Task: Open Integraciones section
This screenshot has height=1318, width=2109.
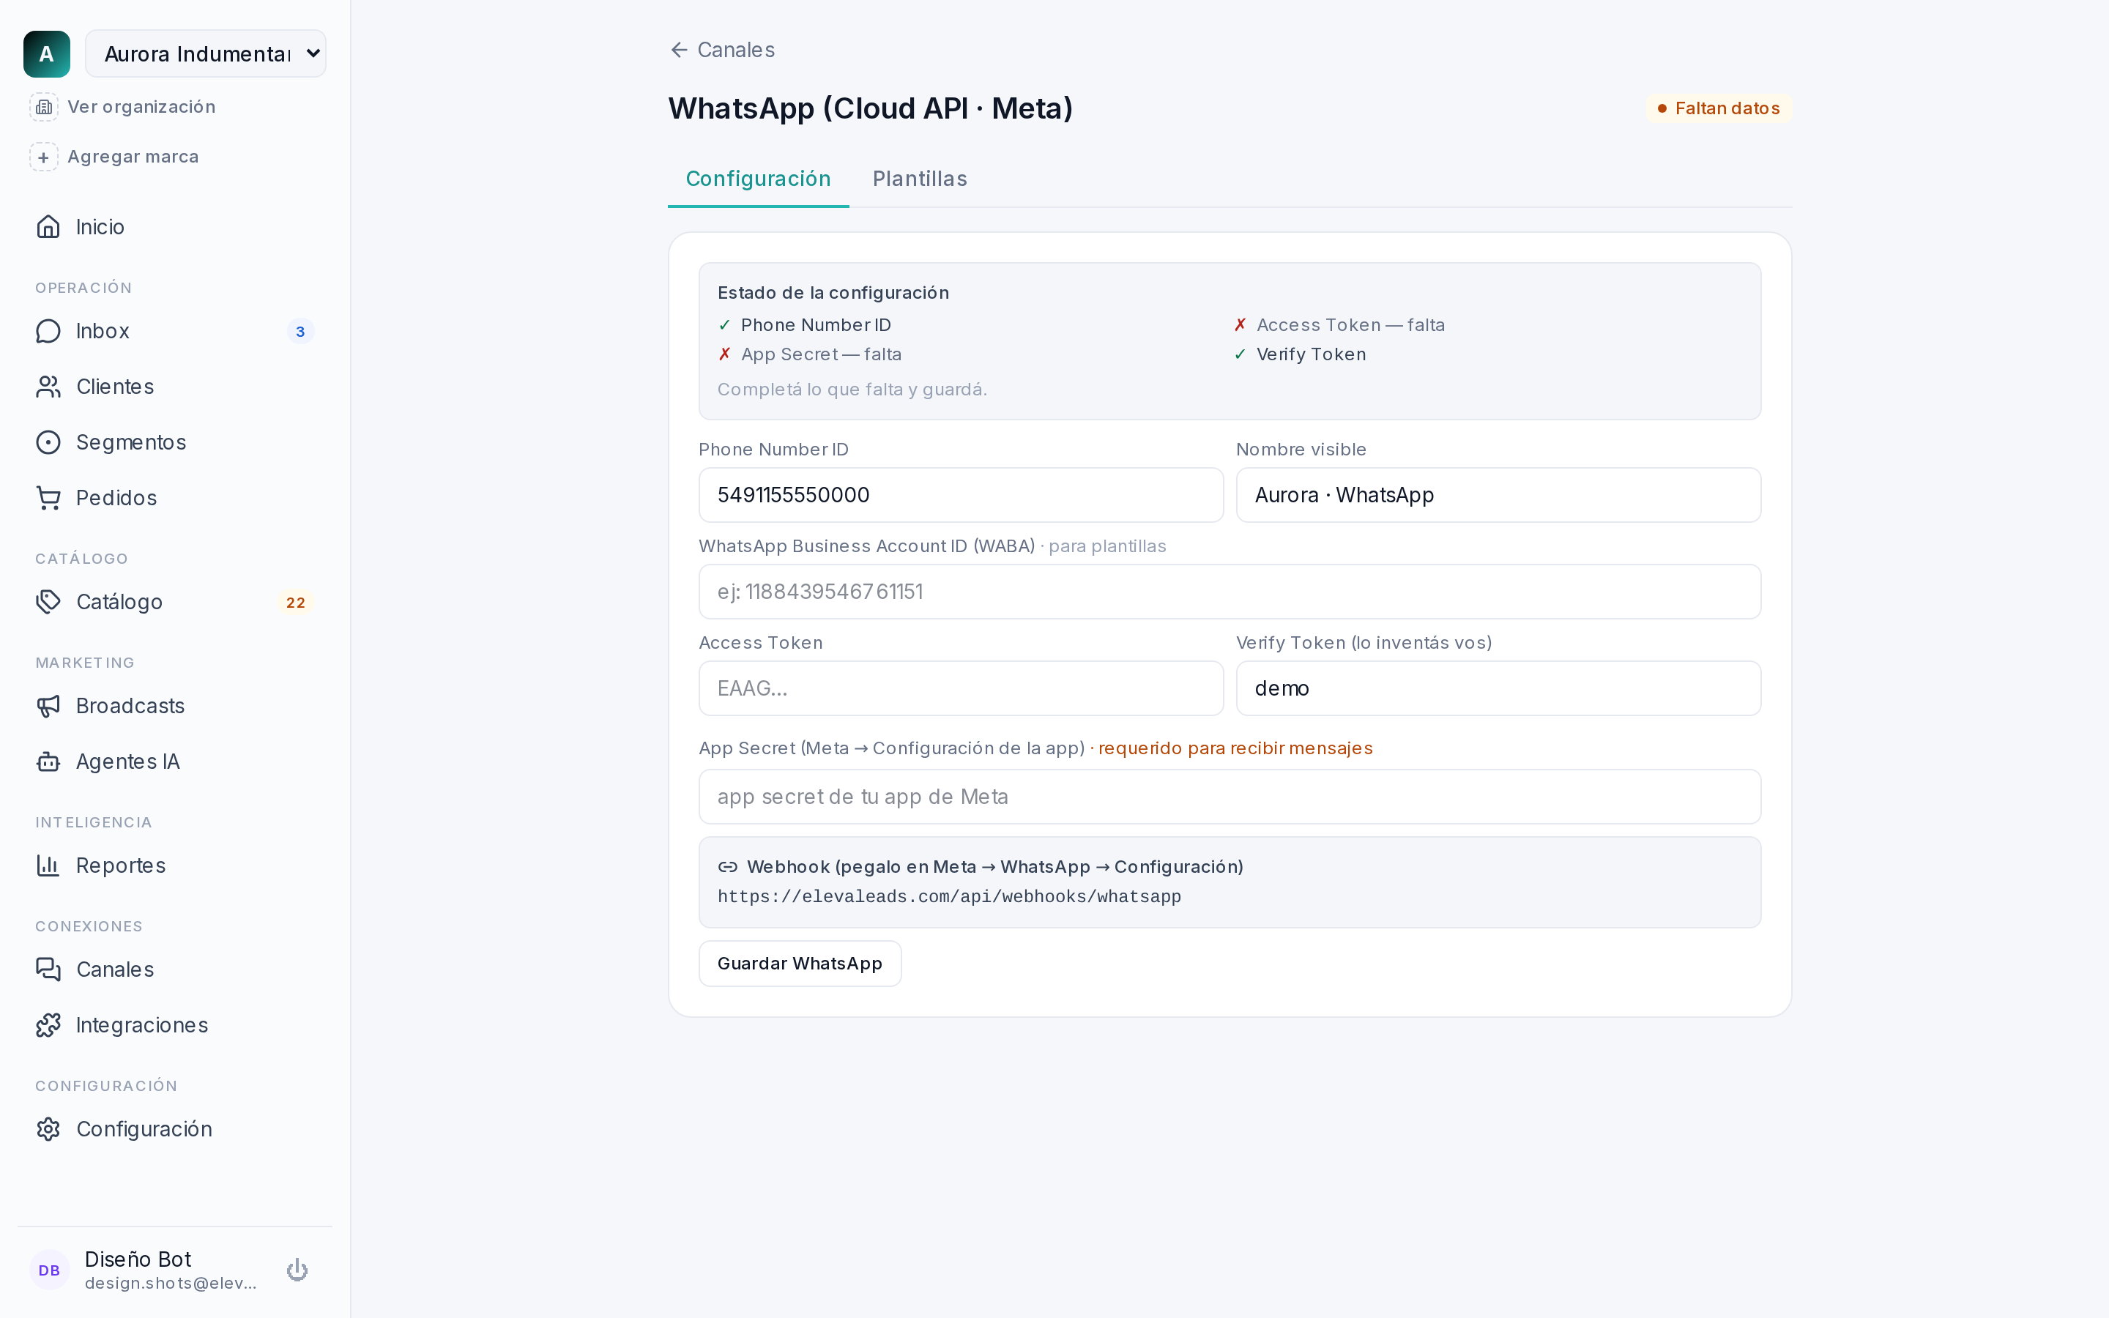Action: click(174, 1025)
